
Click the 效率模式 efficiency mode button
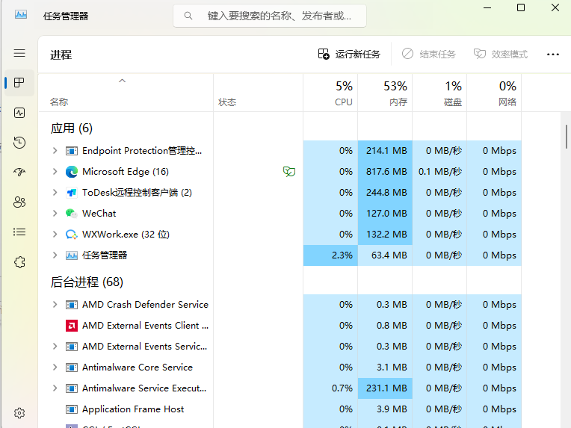(500, 55)
